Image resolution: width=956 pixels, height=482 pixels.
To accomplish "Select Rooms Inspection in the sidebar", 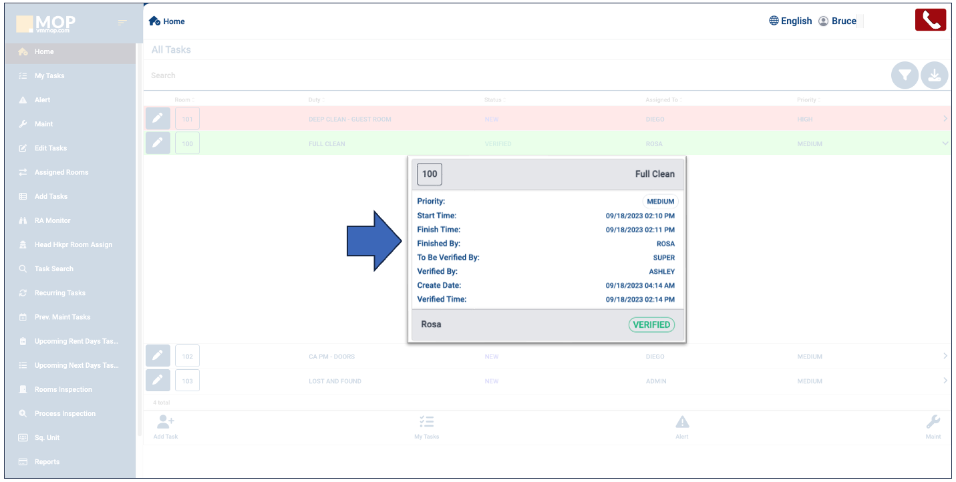I will pos(63,389).
